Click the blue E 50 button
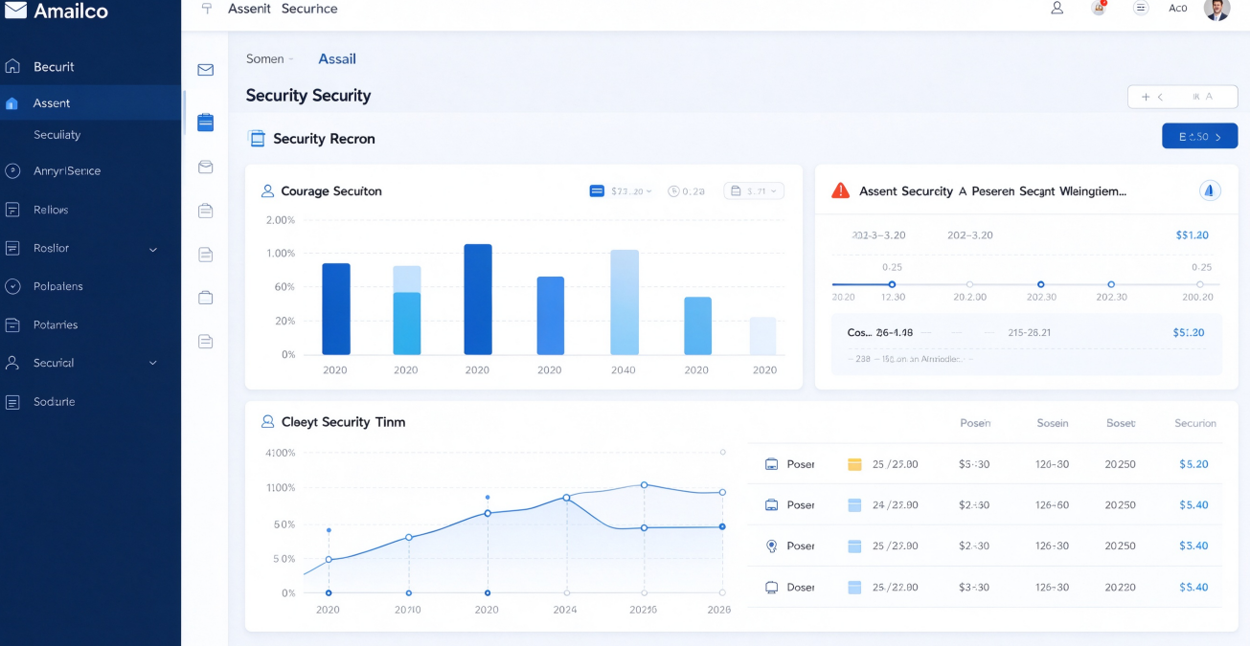1250x646 pixels. coord(1199,137)
